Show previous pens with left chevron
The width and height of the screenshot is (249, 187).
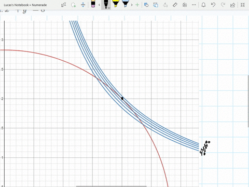click(99, 5)
